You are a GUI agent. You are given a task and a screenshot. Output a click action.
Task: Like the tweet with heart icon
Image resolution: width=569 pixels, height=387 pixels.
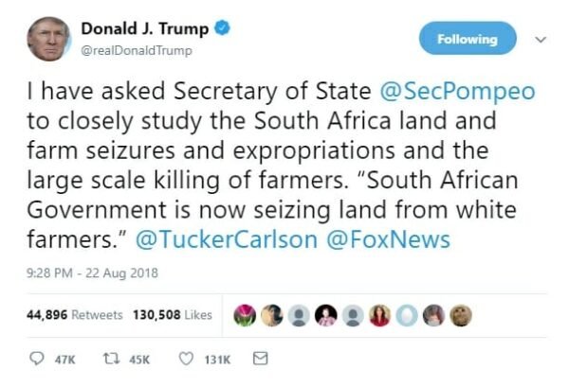click(186, 359)
